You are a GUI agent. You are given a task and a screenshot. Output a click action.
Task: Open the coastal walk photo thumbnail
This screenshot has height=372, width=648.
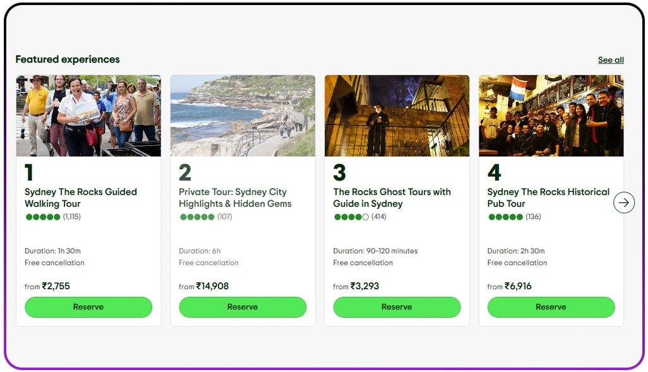pyautogui.click(x=243, y=116)
